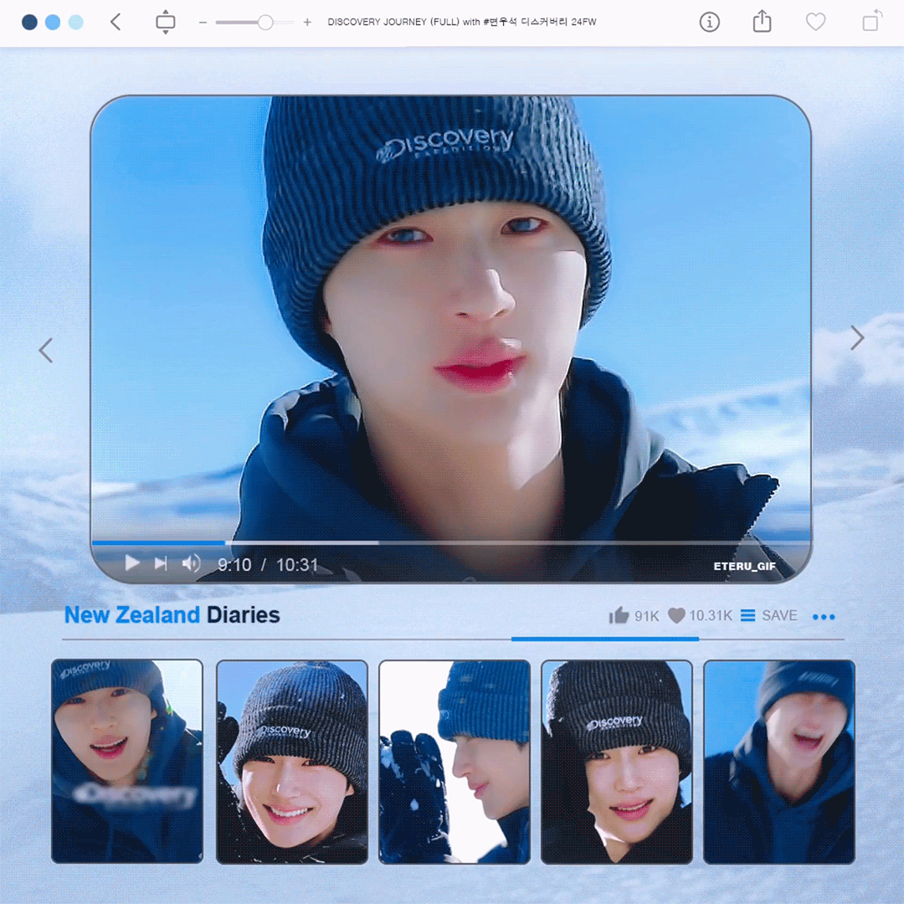Screen dimensions: 904x904
Task: Open second thumbnail of smiling beanie face
Action: 292,762
